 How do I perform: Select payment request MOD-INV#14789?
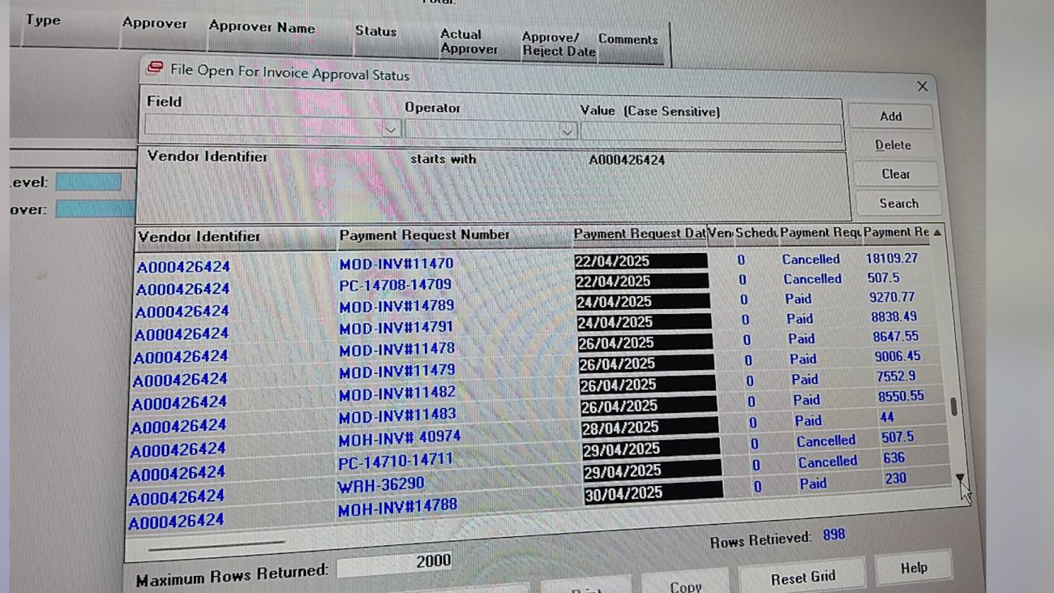396,307
